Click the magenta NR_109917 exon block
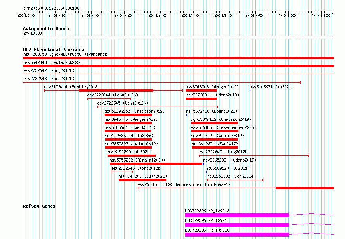 (x=237, y=225)
